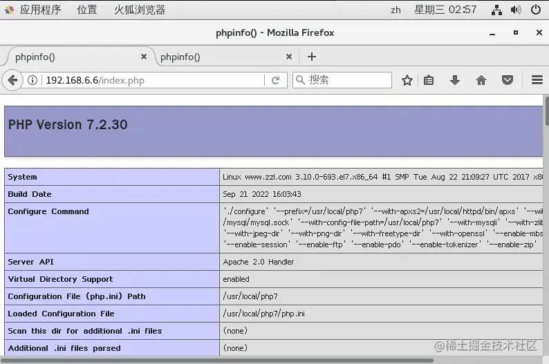Open the Pocket shield icon
Viewport: 549px width, 364px height.
pyautogui.click(x=508, y=80)
